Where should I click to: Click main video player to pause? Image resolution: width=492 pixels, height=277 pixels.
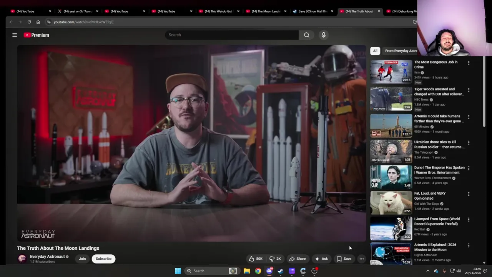point(191,143)
